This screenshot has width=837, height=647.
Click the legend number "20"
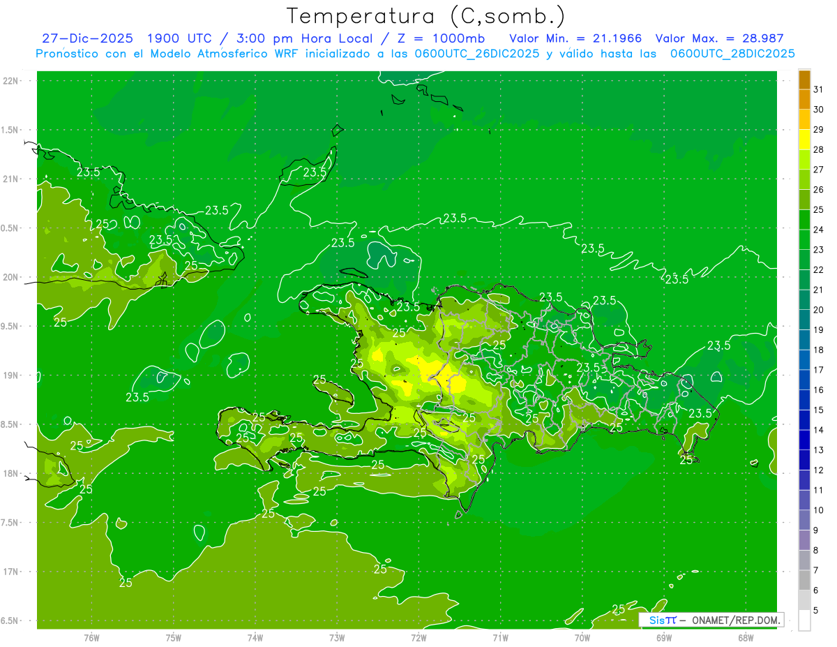[819, 310]
